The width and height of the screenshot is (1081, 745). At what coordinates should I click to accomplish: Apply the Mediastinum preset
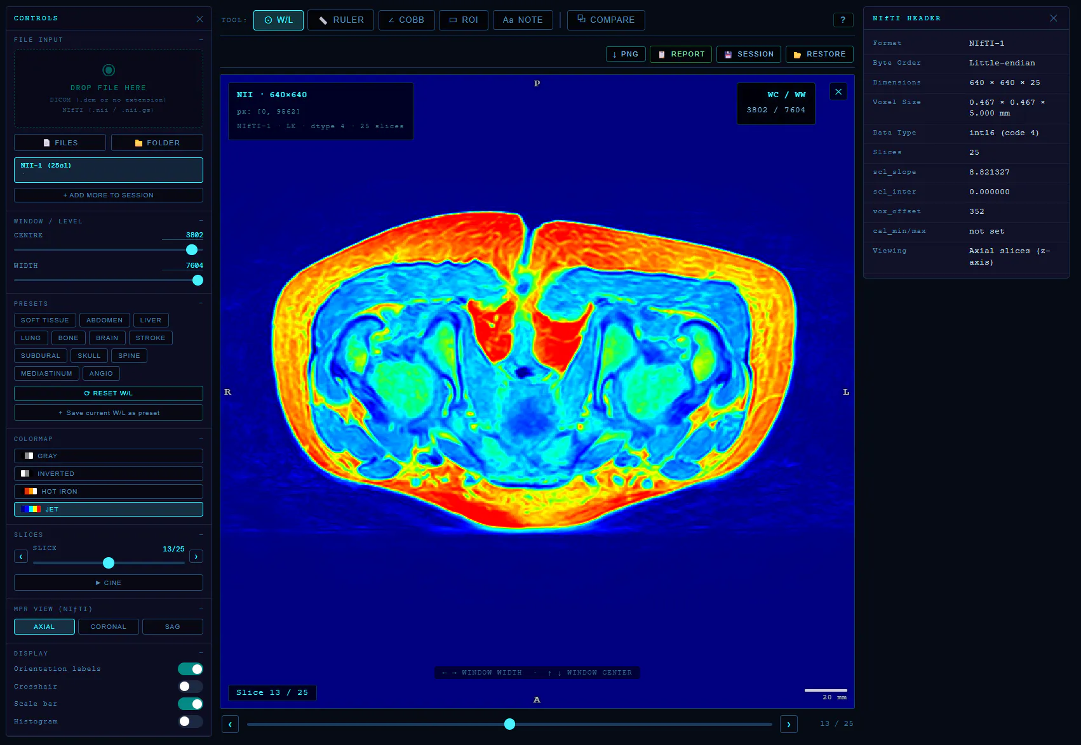pyautogui.click(x=46, y=374)
